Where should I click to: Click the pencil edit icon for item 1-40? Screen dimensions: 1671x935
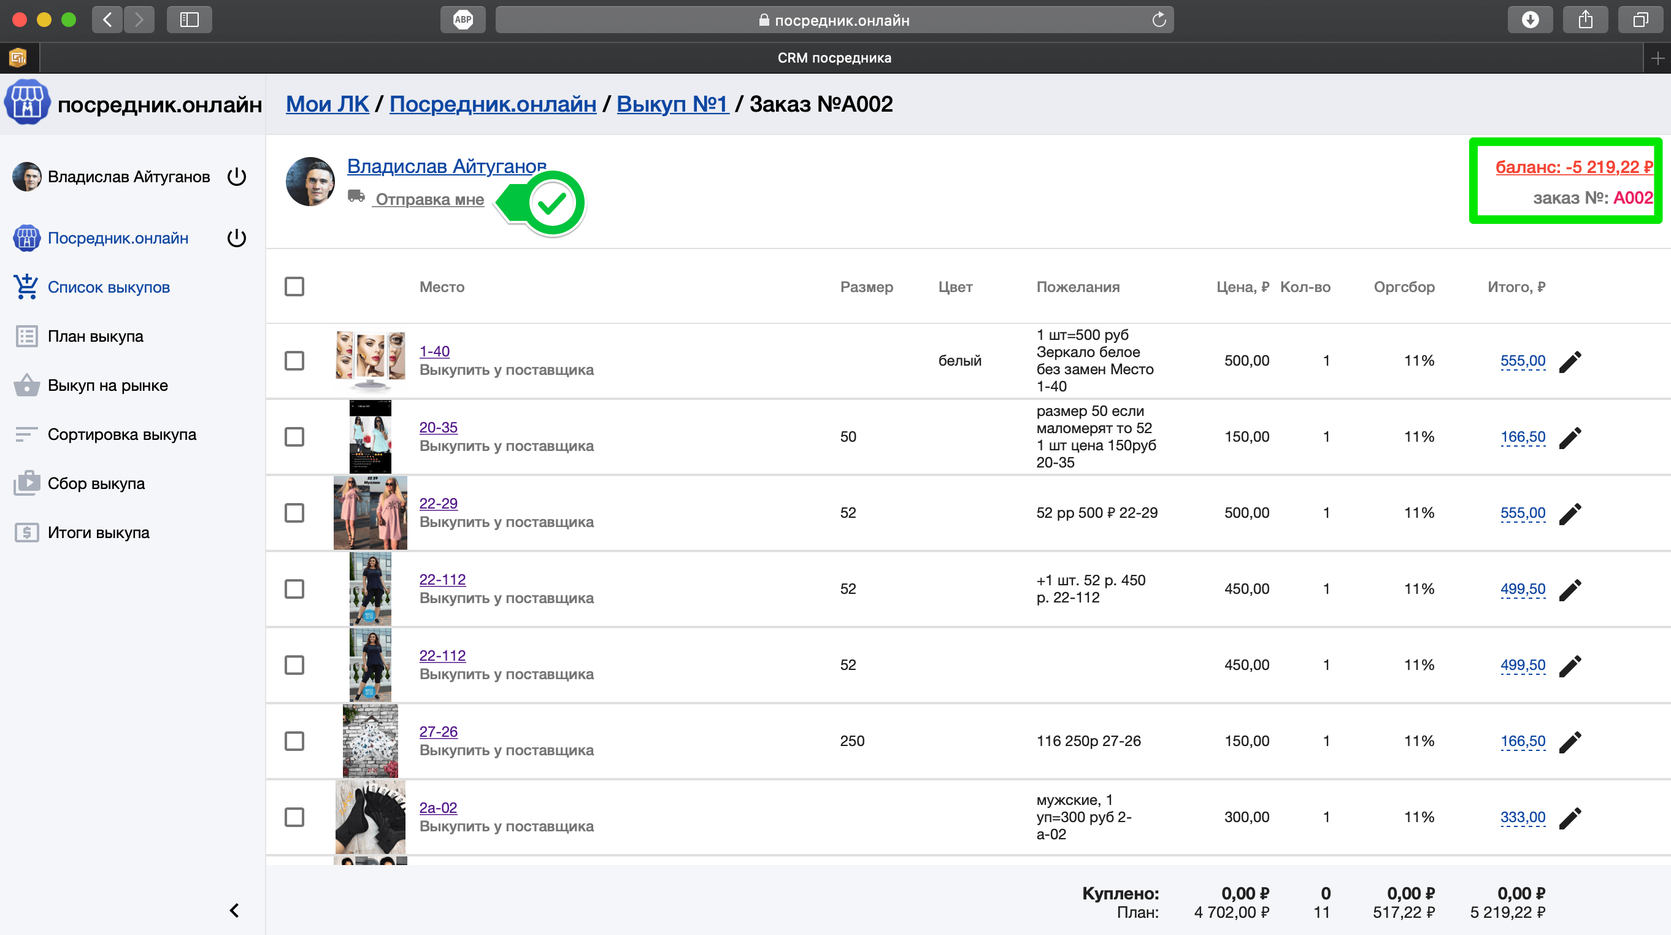(1570, 361)
